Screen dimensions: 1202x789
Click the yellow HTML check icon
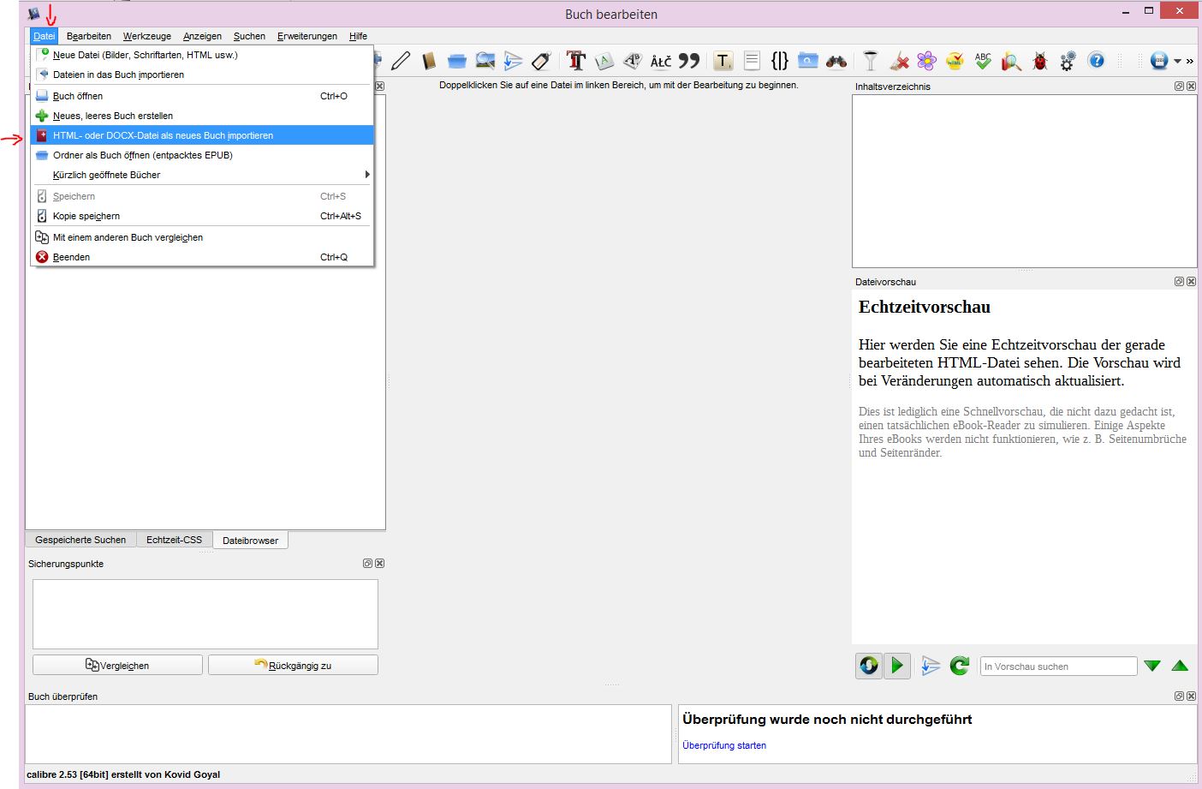click(955, 61)
